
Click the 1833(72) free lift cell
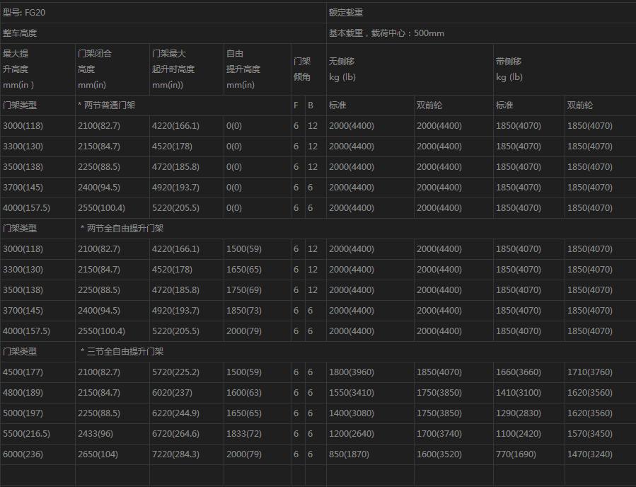point(243,434)
